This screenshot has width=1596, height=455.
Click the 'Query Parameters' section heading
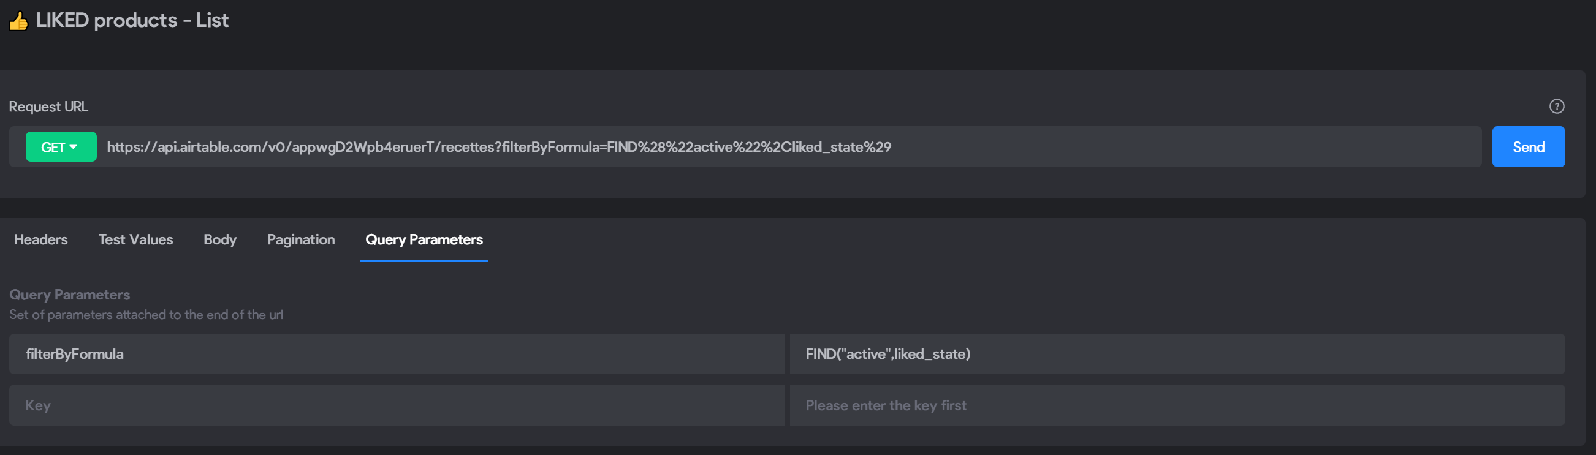click(69, 295)
